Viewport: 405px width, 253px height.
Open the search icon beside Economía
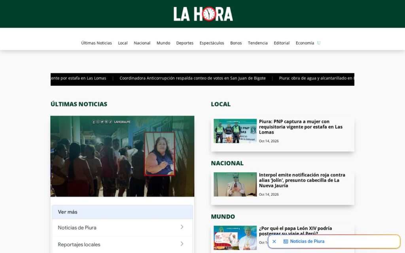click(x=319, y=43)
